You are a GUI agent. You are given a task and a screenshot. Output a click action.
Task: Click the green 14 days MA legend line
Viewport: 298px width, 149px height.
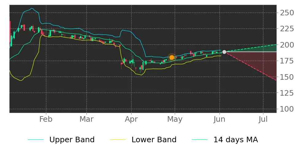(200, 140)
